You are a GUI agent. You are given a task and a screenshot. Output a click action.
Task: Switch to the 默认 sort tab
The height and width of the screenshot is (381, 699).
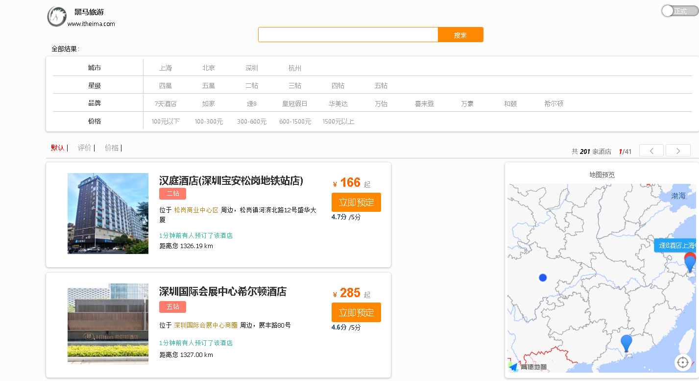click(x=58, y=148)
